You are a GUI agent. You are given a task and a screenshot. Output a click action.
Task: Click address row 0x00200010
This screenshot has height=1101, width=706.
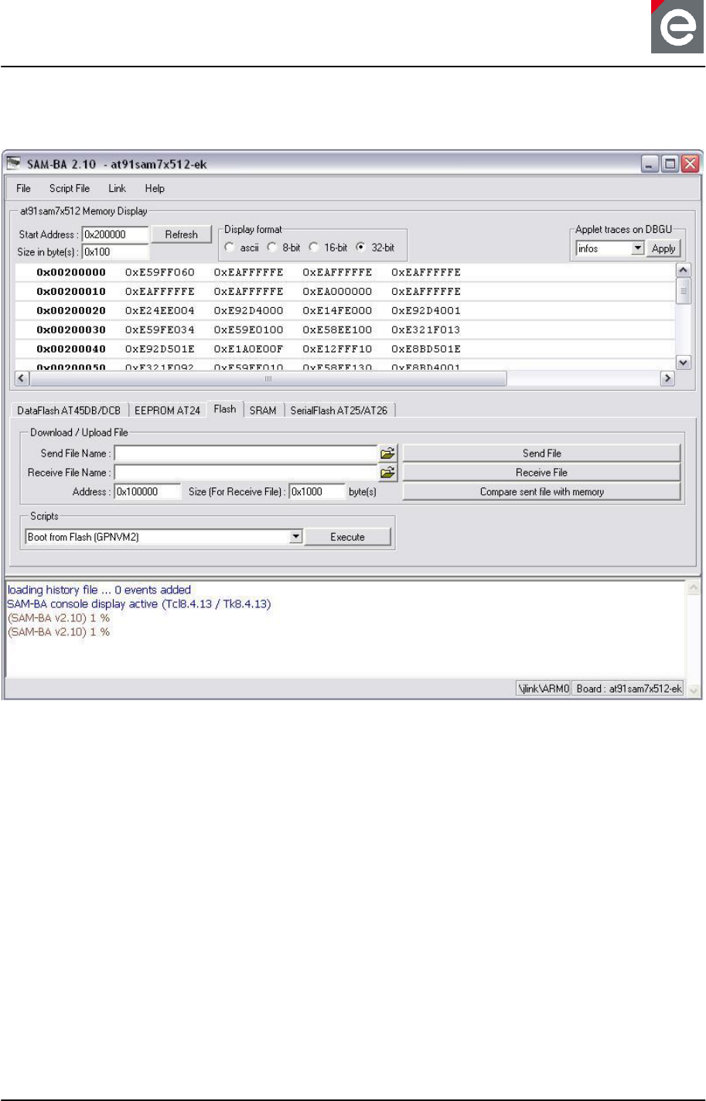click(71, 292)
